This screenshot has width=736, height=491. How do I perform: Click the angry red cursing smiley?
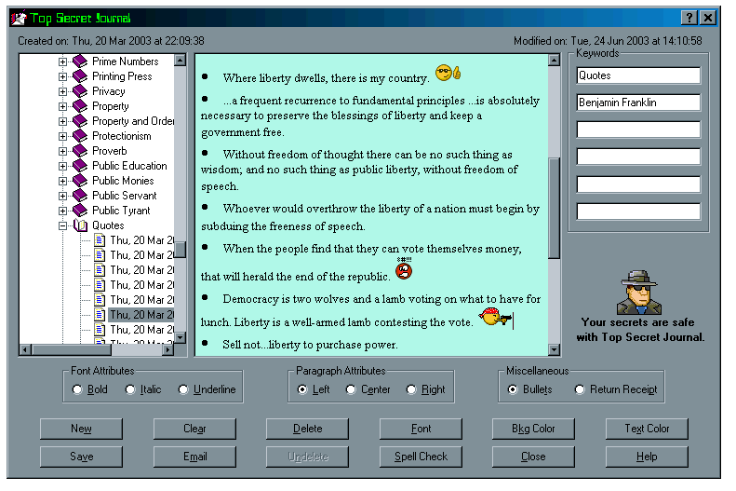(x=403, y=271)
